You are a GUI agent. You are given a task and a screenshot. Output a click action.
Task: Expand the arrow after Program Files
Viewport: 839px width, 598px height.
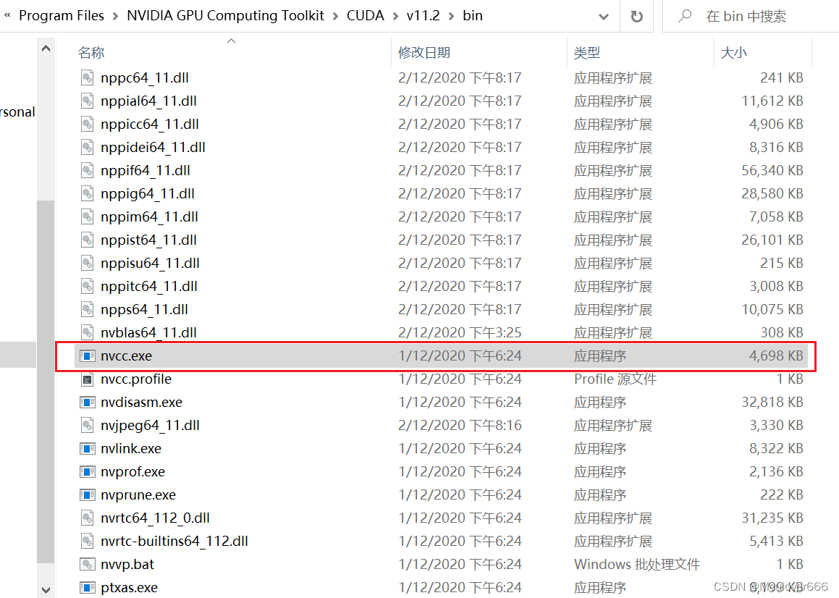coord(116,17)
